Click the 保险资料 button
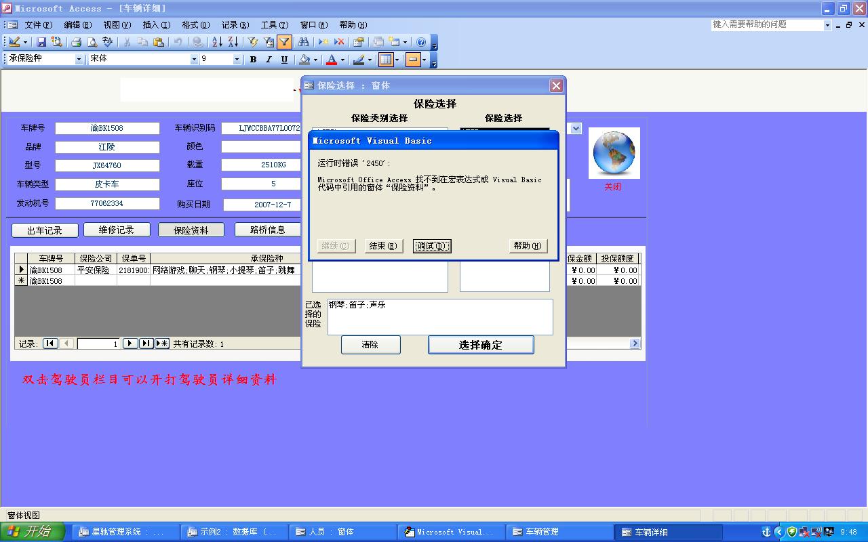The height and width of the screenshot is (542, 868). (x=191, y=230)
